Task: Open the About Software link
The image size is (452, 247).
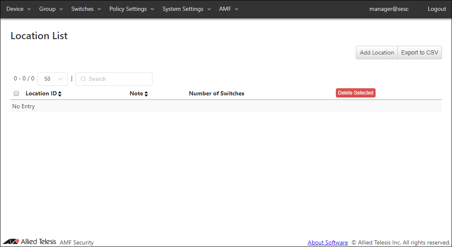Action: pos(328,242)
